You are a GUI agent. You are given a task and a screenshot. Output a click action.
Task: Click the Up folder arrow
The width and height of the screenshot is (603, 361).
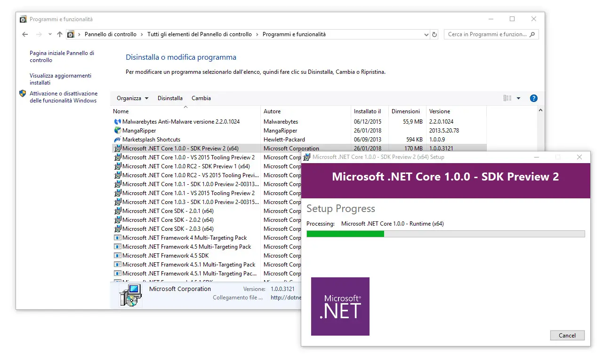coord(60,34)
